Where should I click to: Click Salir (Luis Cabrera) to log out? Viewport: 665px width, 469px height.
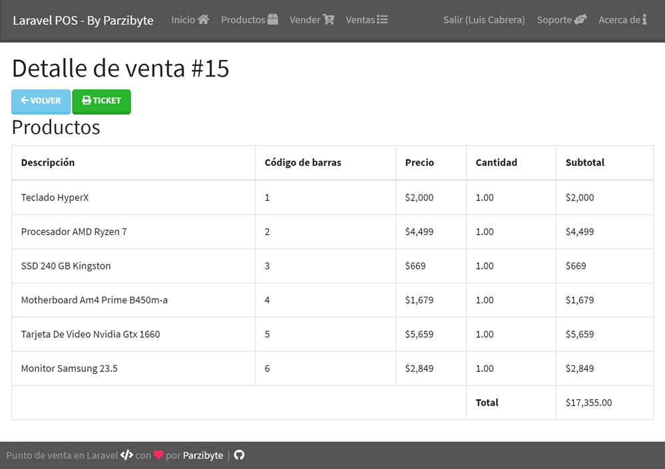tap(483, 19)
